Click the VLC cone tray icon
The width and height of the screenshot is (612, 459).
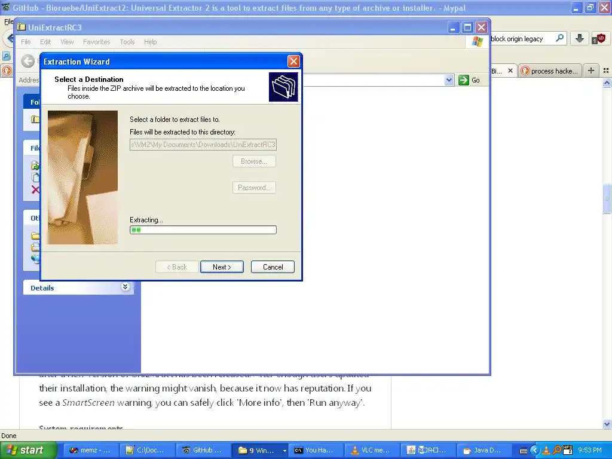[x=546, y=451]
